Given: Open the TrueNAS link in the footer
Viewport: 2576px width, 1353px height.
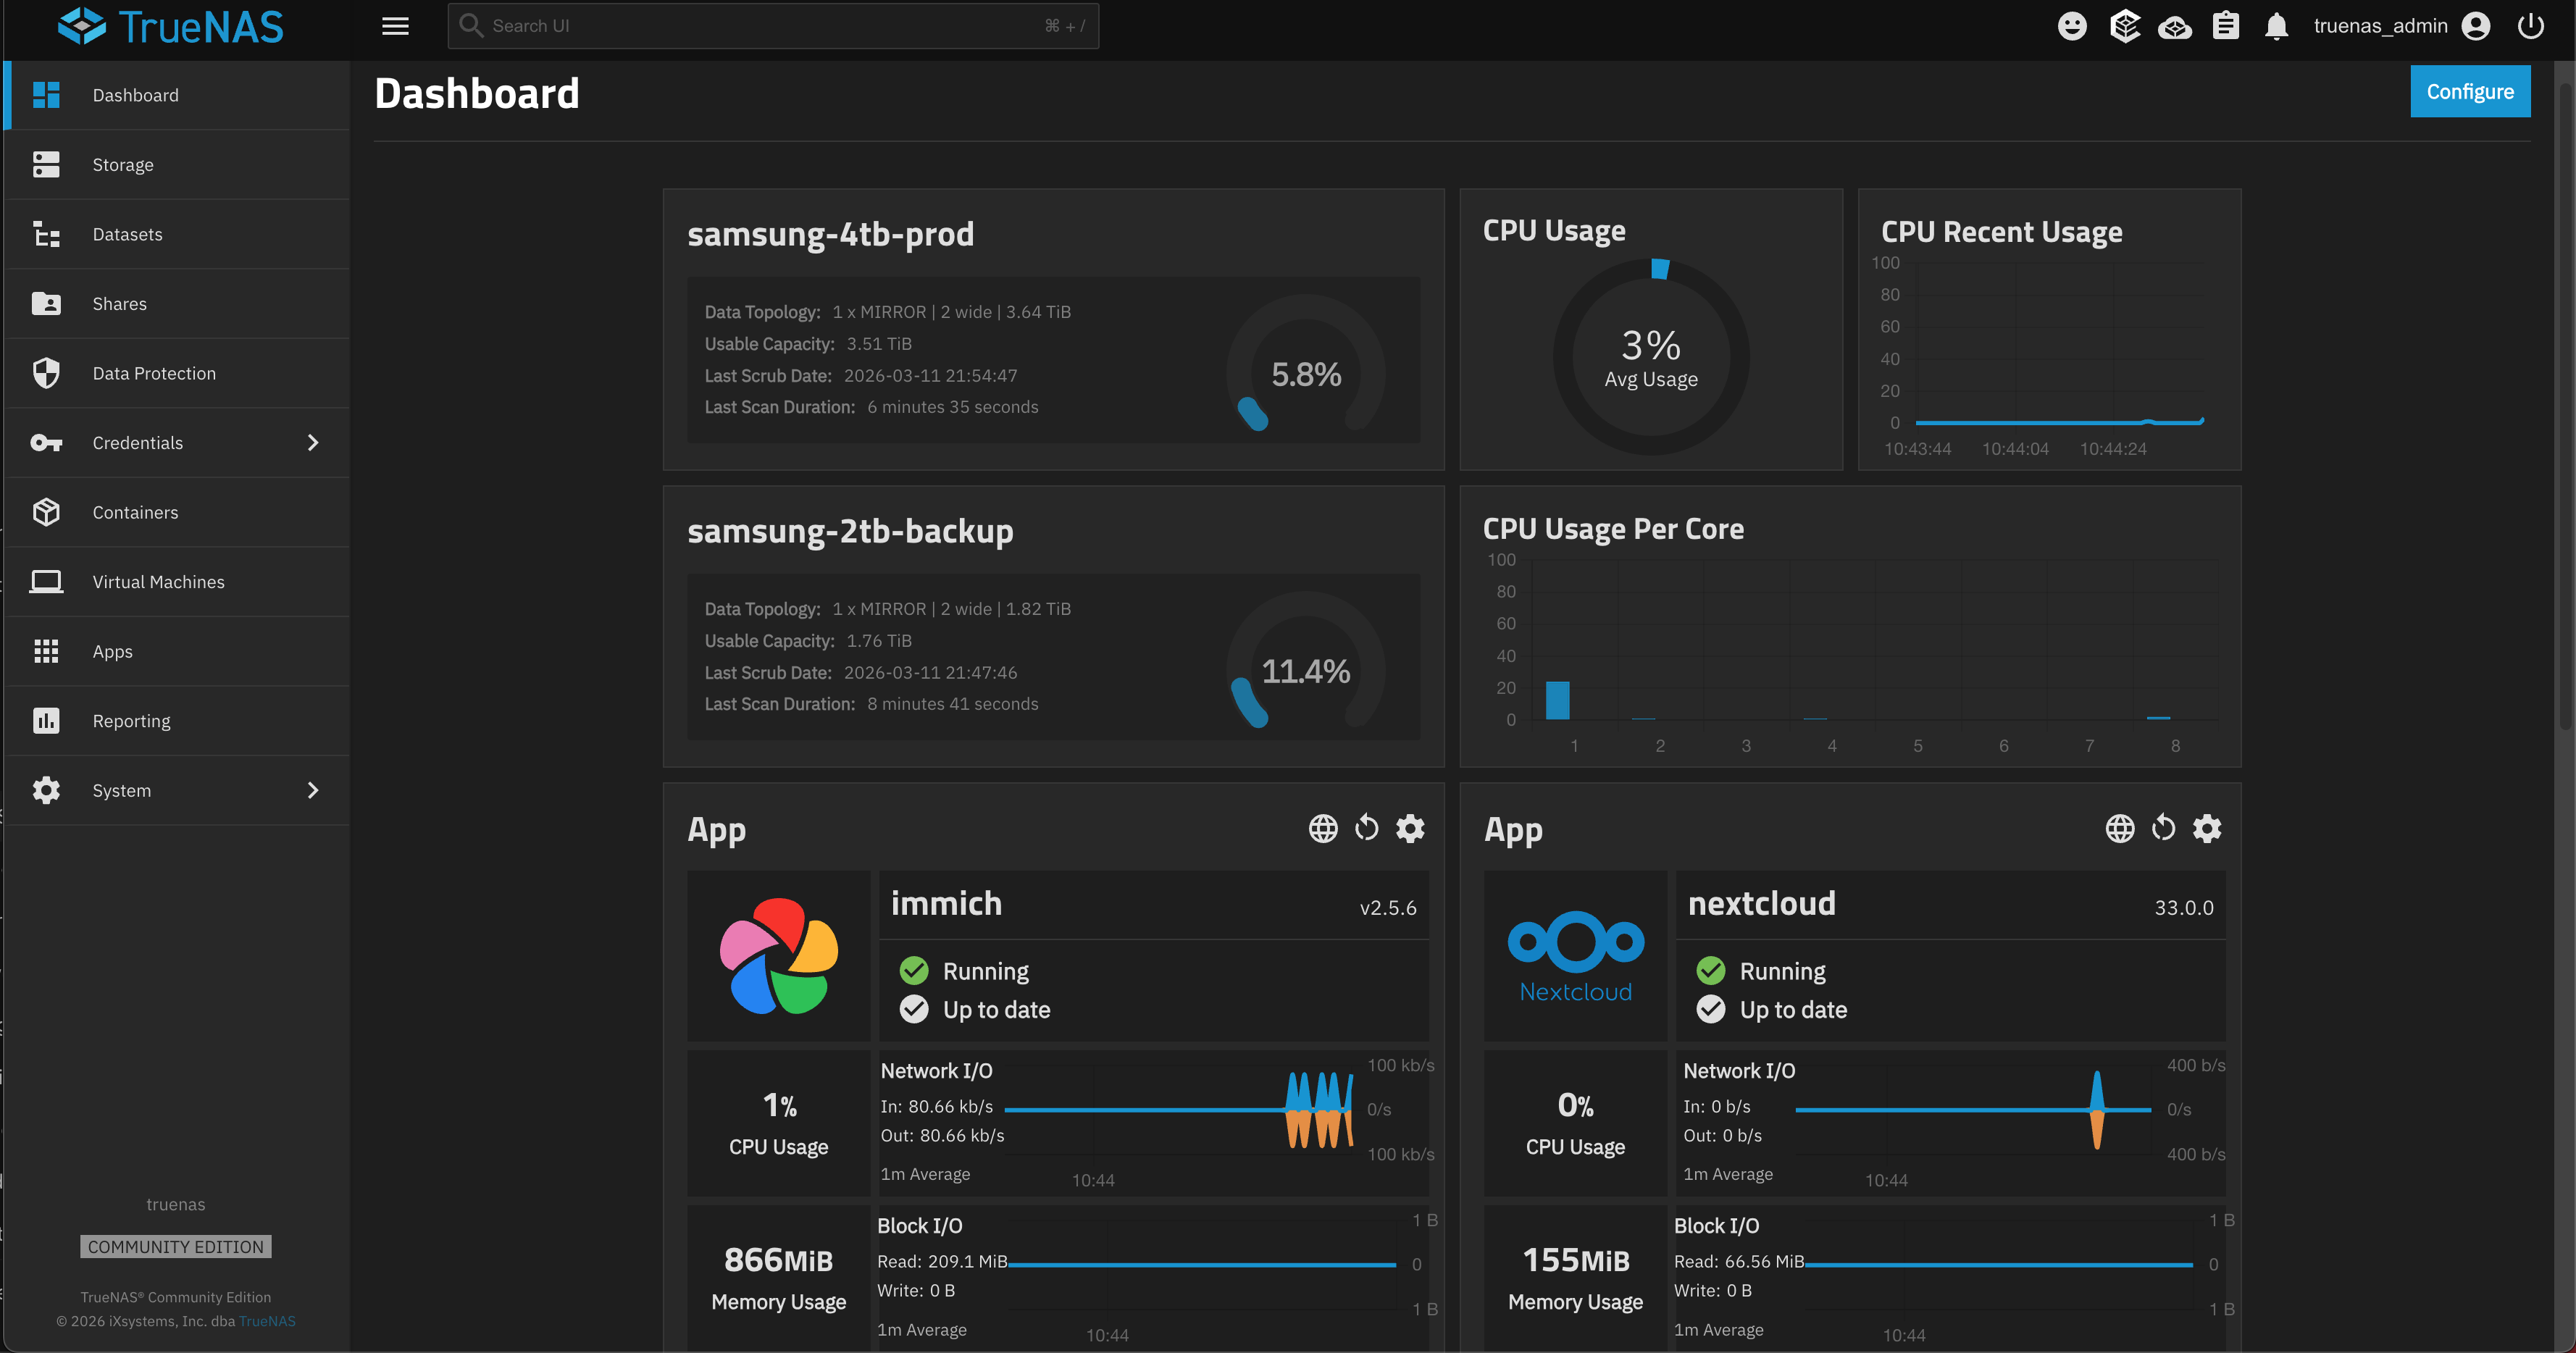Looking at the screenshot, I should point(267,1320).
